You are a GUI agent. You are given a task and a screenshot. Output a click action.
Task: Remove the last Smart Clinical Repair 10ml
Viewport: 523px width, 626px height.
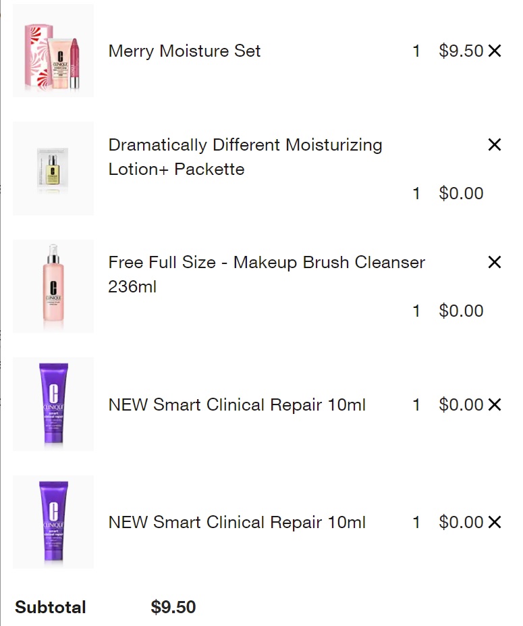(495, 522)
